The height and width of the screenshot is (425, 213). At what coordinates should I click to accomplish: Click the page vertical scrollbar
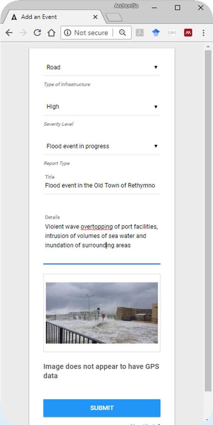pyautogui.click(x=208, y=221)
